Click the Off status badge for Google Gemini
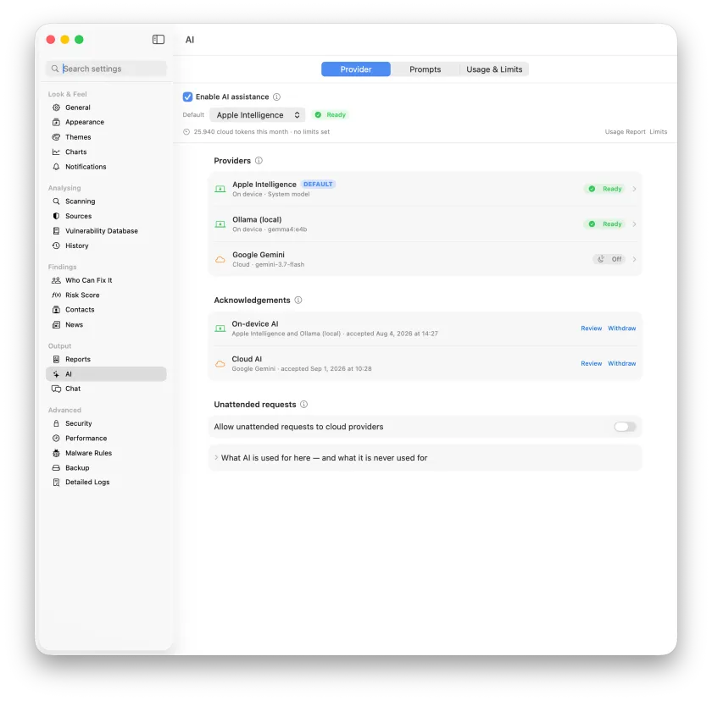 tap(609, 259)
